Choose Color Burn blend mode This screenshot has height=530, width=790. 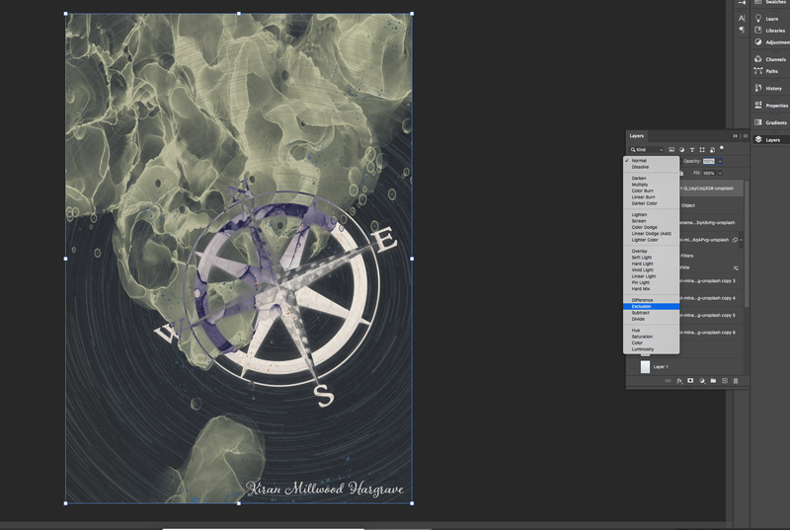[651, 190]
